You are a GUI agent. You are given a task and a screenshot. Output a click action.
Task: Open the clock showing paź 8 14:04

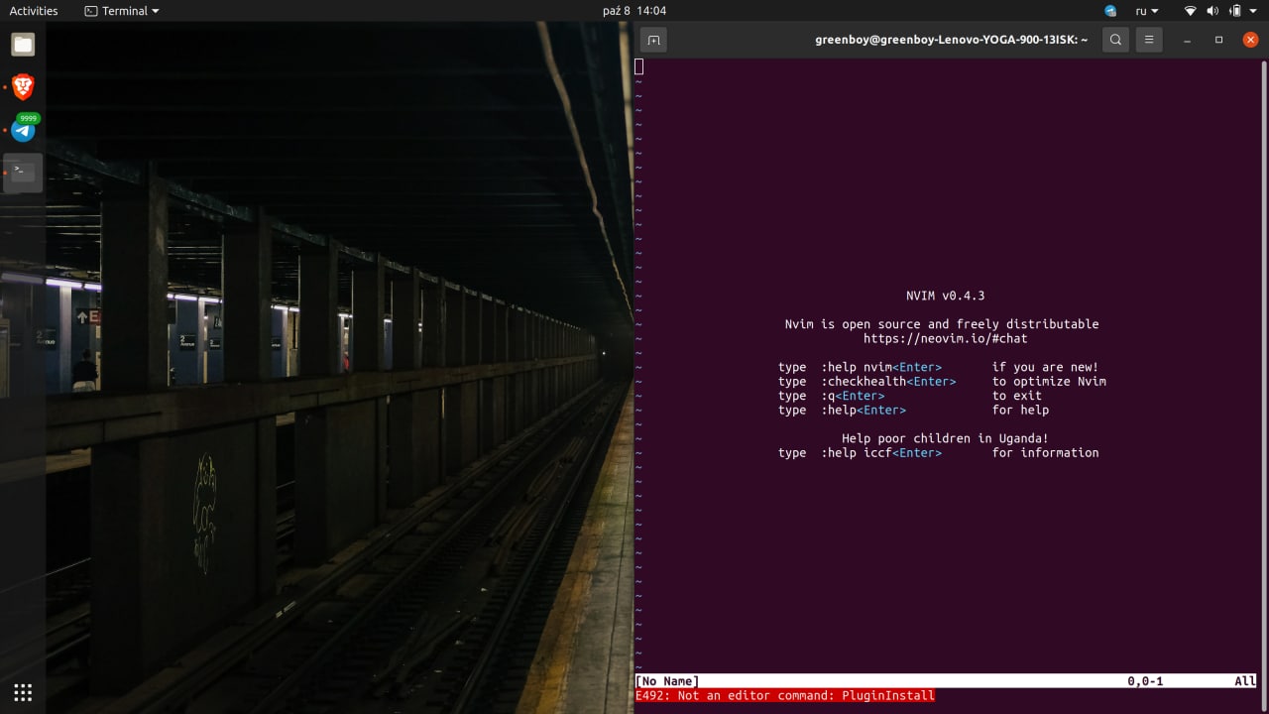[634, 11]
